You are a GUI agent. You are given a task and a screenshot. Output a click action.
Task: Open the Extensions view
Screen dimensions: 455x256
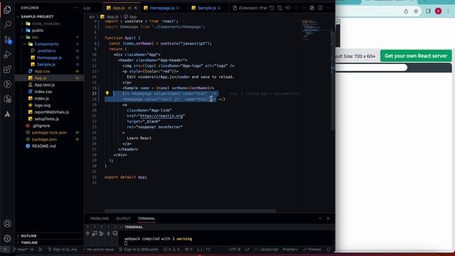click(8, 70)
